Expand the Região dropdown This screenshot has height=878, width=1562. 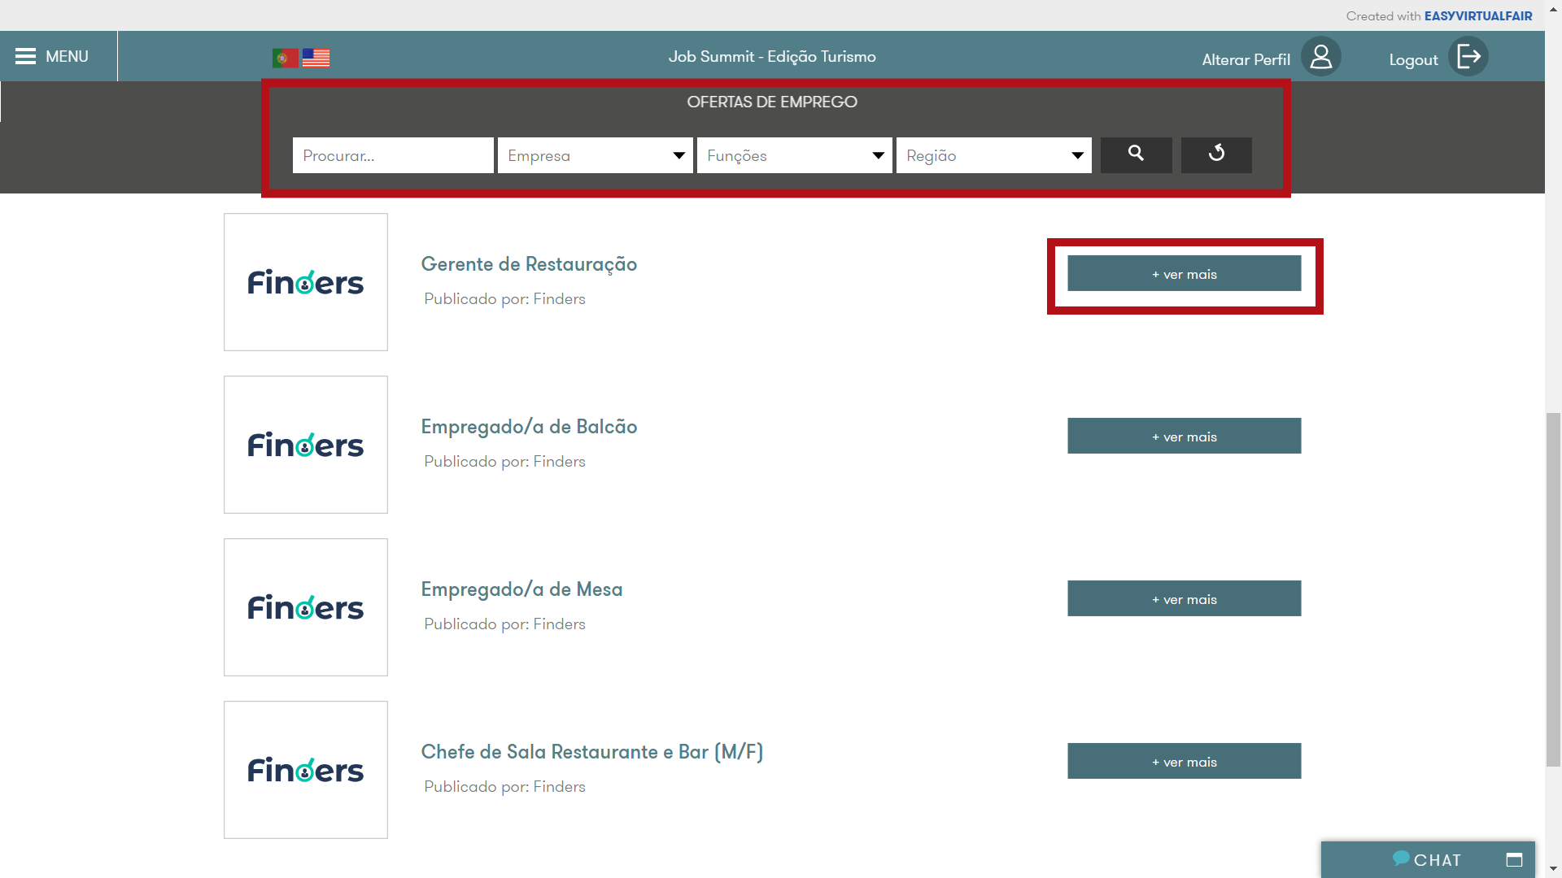[994, 155]
